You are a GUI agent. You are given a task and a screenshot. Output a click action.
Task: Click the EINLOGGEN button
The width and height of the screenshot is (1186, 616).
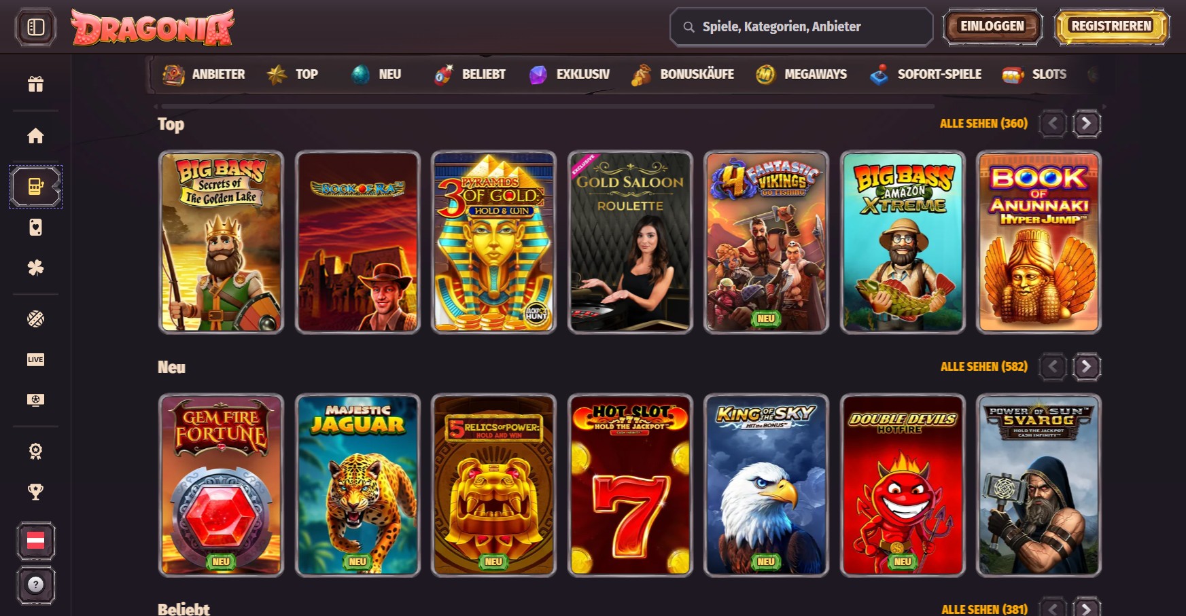coord(992,26)
